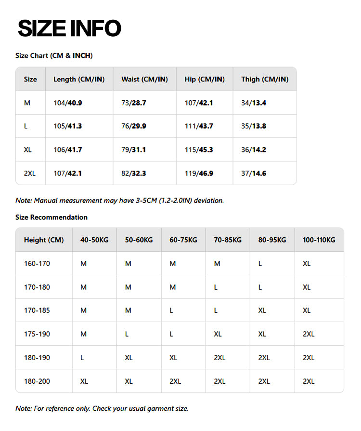The height and width of the screenshot is (431, 361).
Task: Select the Waist (CM/IN) column header
Action: click(x=144, y=79)
